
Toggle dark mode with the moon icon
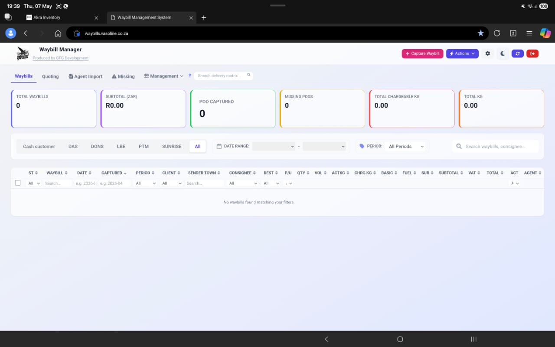(503, 53)
